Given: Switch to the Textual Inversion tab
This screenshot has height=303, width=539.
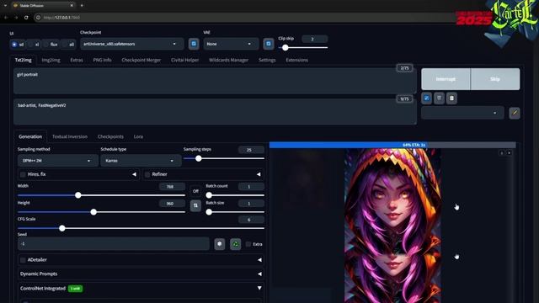Looking at the screenshot, I should coord(70,136).
